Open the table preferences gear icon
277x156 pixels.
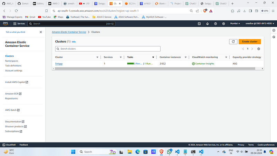tap(259, 49)
